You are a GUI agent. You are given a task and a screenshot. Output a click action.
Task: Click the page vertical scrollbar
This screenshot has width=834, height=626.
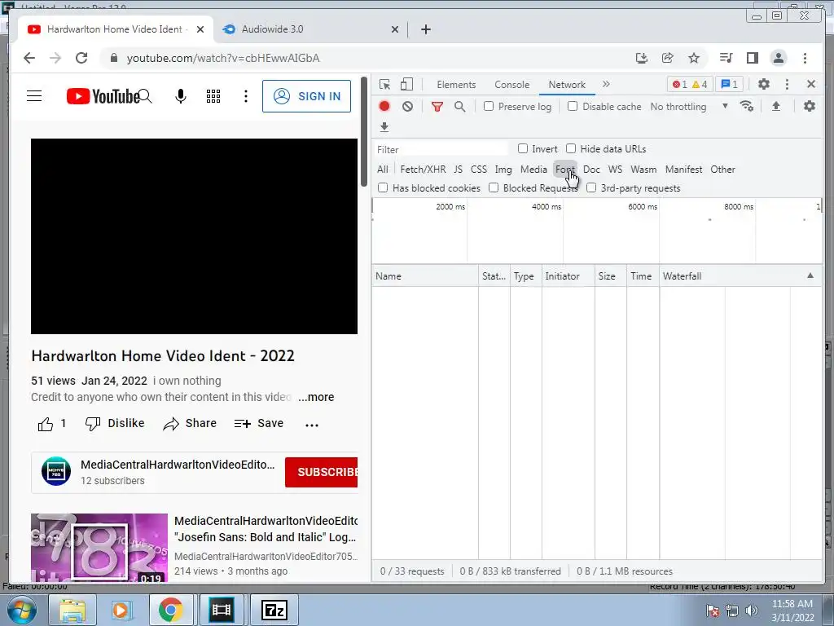click(x=364, y=132)
